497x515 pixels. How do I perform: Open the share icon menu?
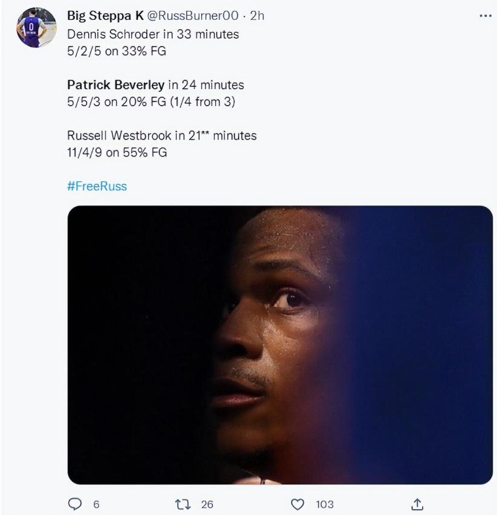[x=417, y=504]
